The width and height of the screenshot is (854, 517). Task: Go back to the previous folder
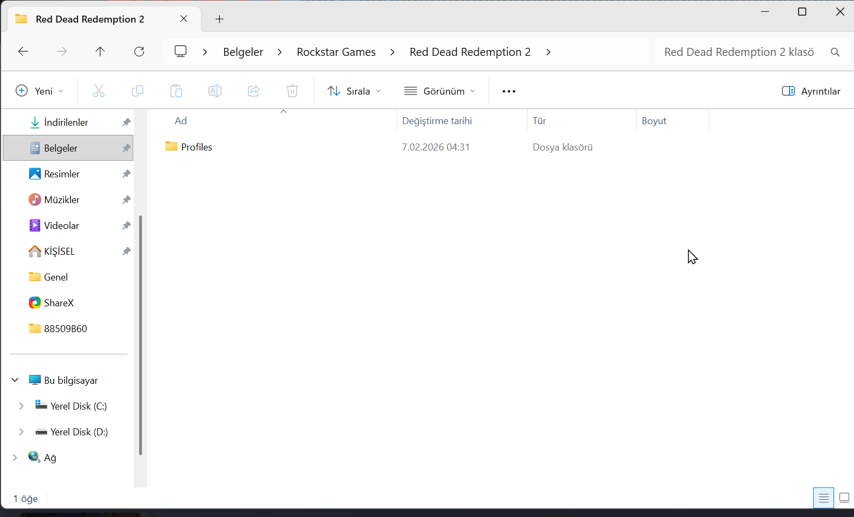coord(23,52)
